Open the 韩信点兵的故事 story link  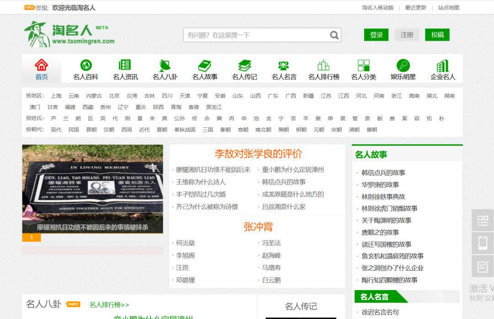click(384, 173)
